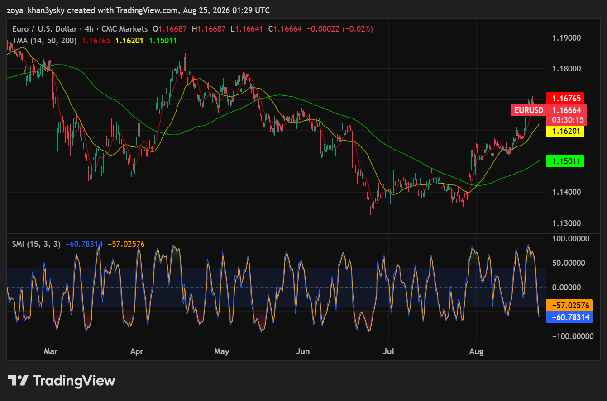Click the 1.19000 price axis label
Viewport: 607px width, 401px height.
coord(567,38)
